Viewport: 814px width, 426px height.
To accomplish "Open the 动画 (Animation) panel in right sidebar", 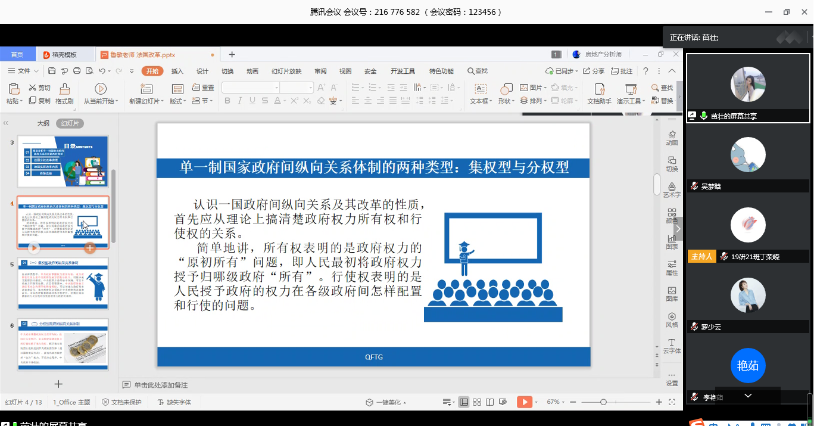I will [x=672, y=138].
